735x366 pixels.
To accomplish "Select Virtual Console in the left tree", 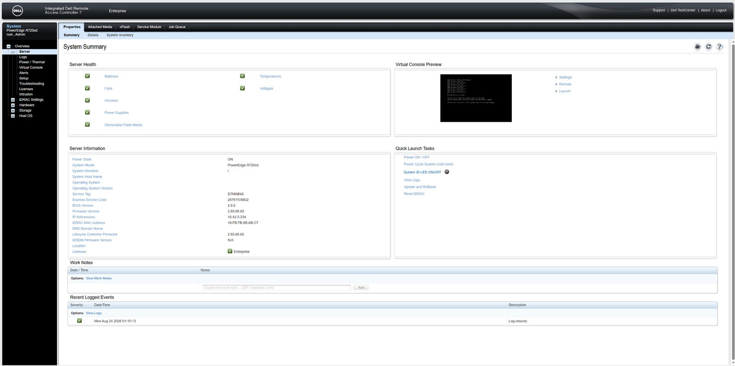I will point(31,68).
